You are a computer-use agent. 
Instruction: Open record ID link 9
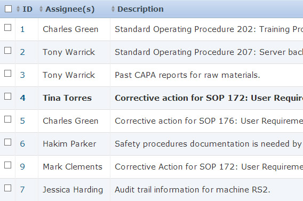22,167
